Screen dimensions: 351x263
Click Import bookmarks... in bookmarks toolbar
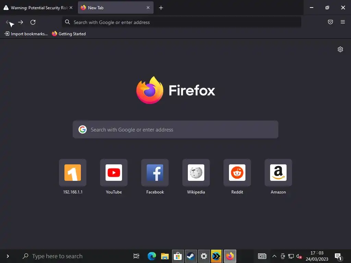(26, 34)
